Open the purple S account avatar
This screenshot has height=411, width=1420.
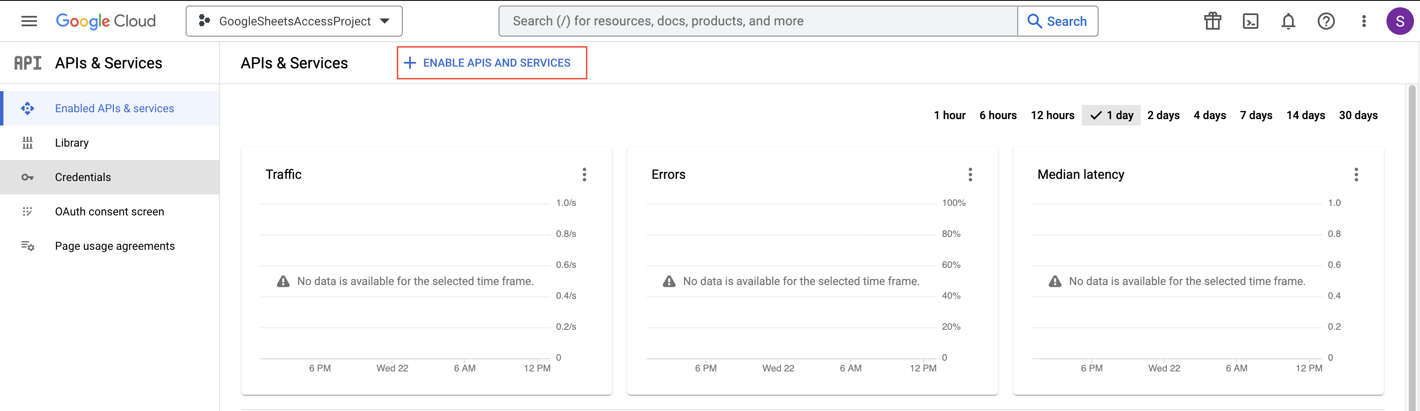(1400, 21)
